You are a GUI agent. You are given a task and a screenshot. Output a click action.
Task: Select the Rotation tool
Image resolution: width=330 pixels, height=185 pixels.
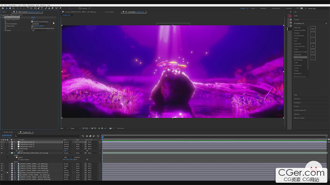(28, 8)
